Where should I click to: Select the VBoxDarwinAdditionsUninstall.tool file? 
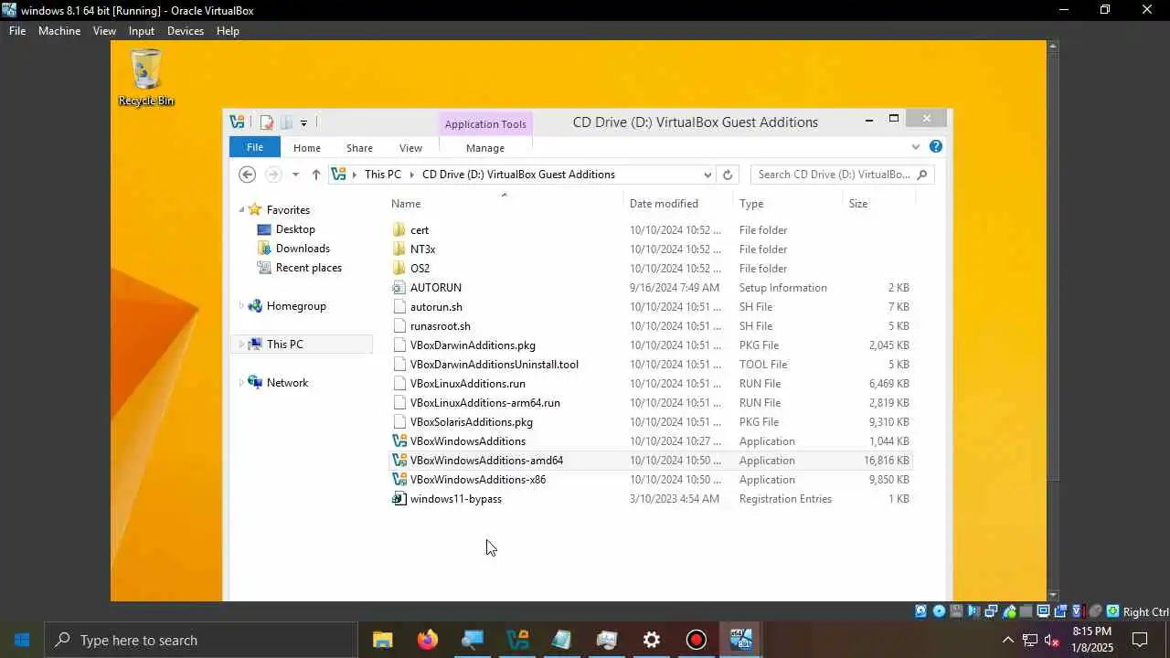pos(494,365)
